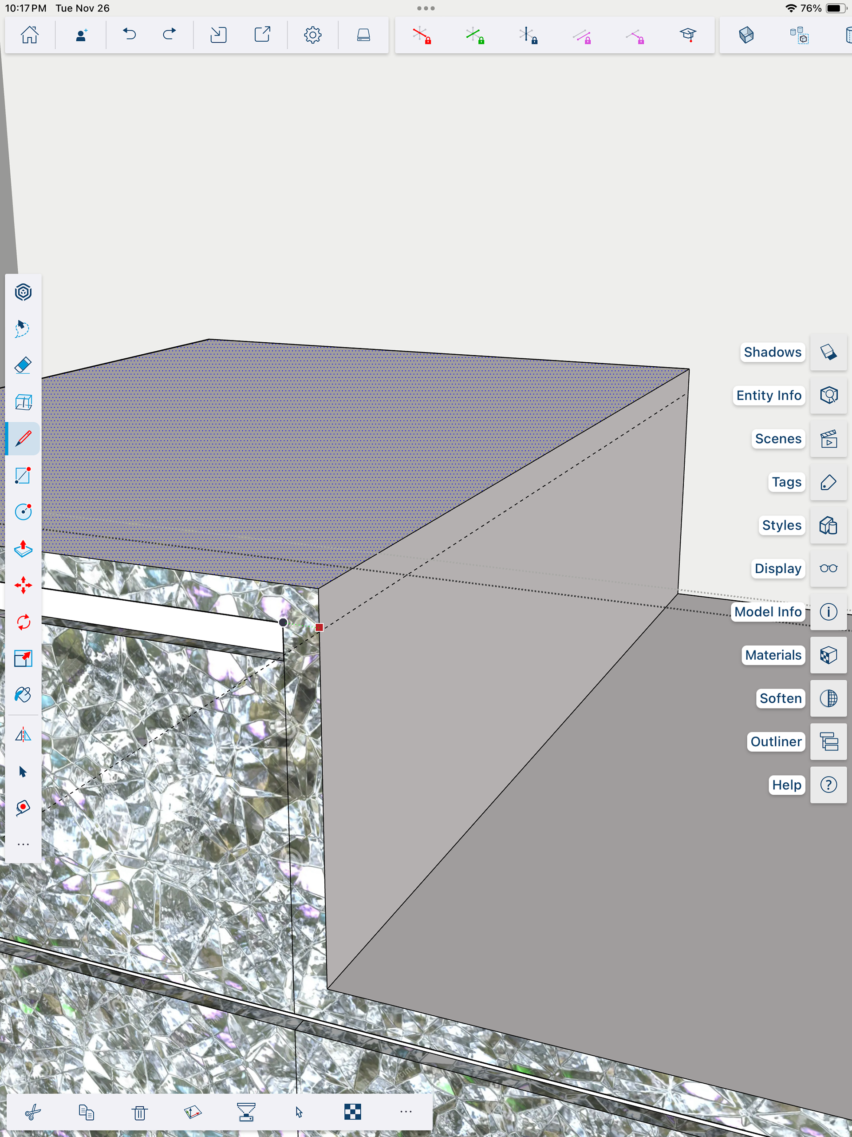Click the Shadows label button
Viewport: 852px width, 1137px height.
(x=772, y=352)
